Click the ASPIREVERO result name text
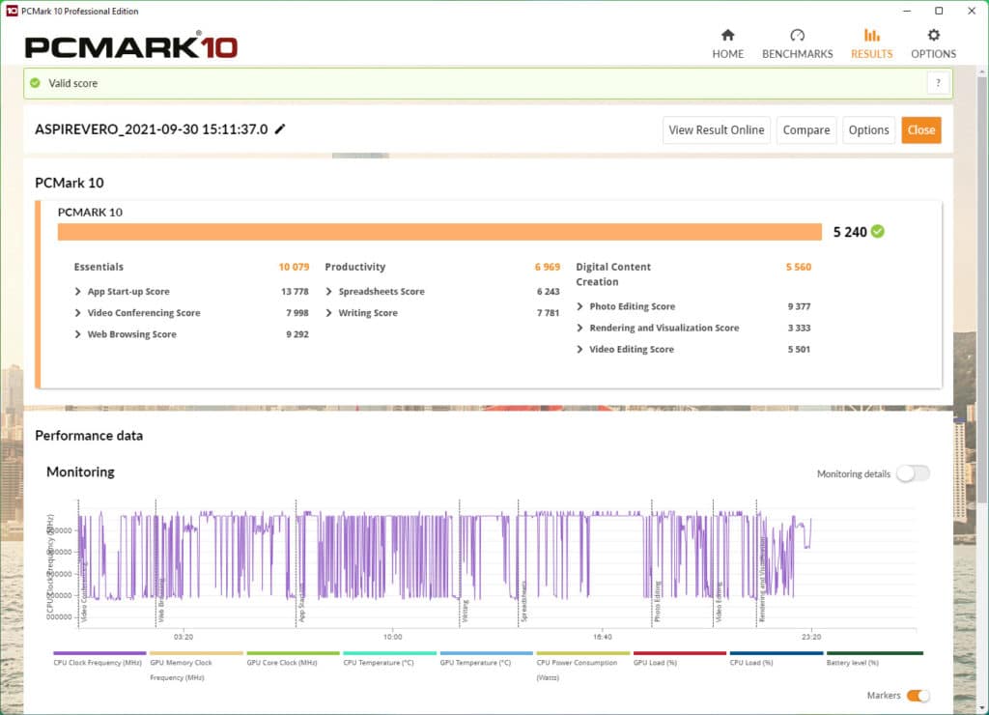989x715 pixels. [x=152, y=129]
